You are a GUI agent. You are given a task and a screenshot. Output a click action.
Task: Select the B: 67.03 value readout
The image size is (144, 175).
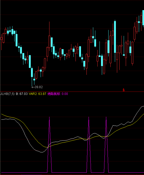pos(22,94)
